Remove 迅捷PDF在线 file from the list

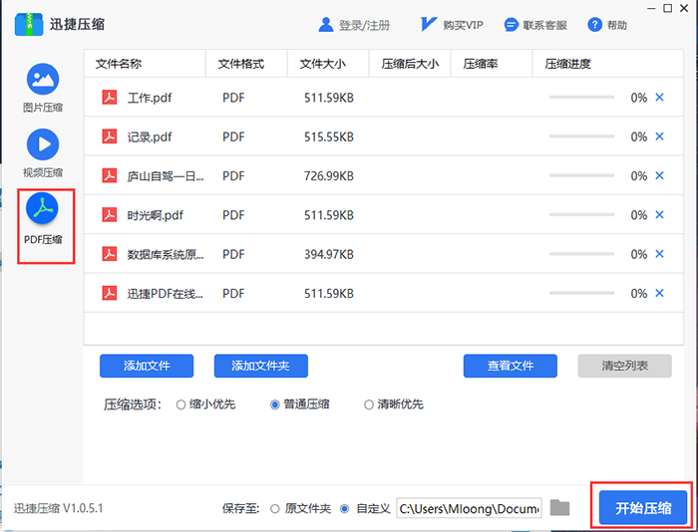pyautogui.click(x=660, y=293)
